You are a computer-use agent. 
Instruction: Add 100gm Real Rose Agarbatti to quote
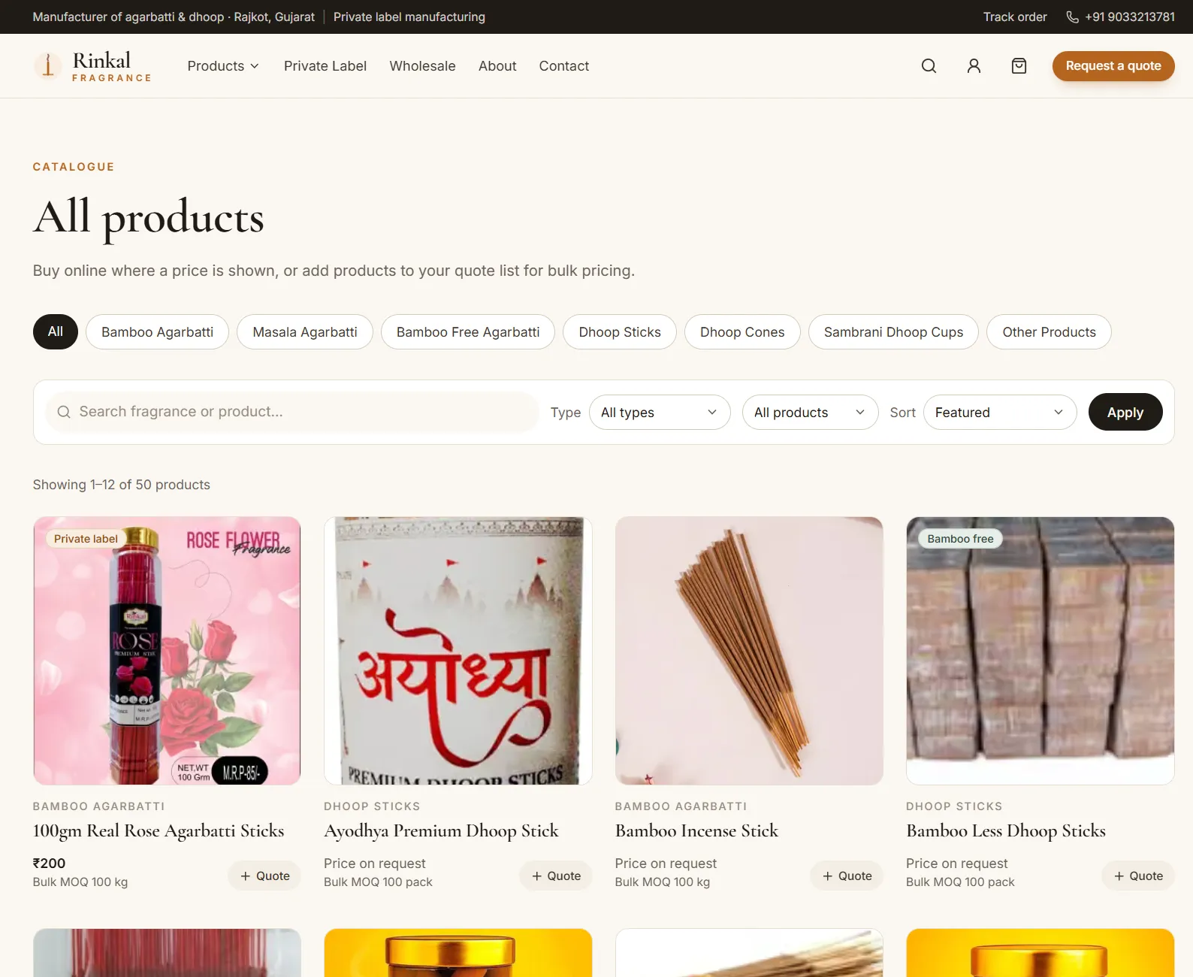click(264, 876)
